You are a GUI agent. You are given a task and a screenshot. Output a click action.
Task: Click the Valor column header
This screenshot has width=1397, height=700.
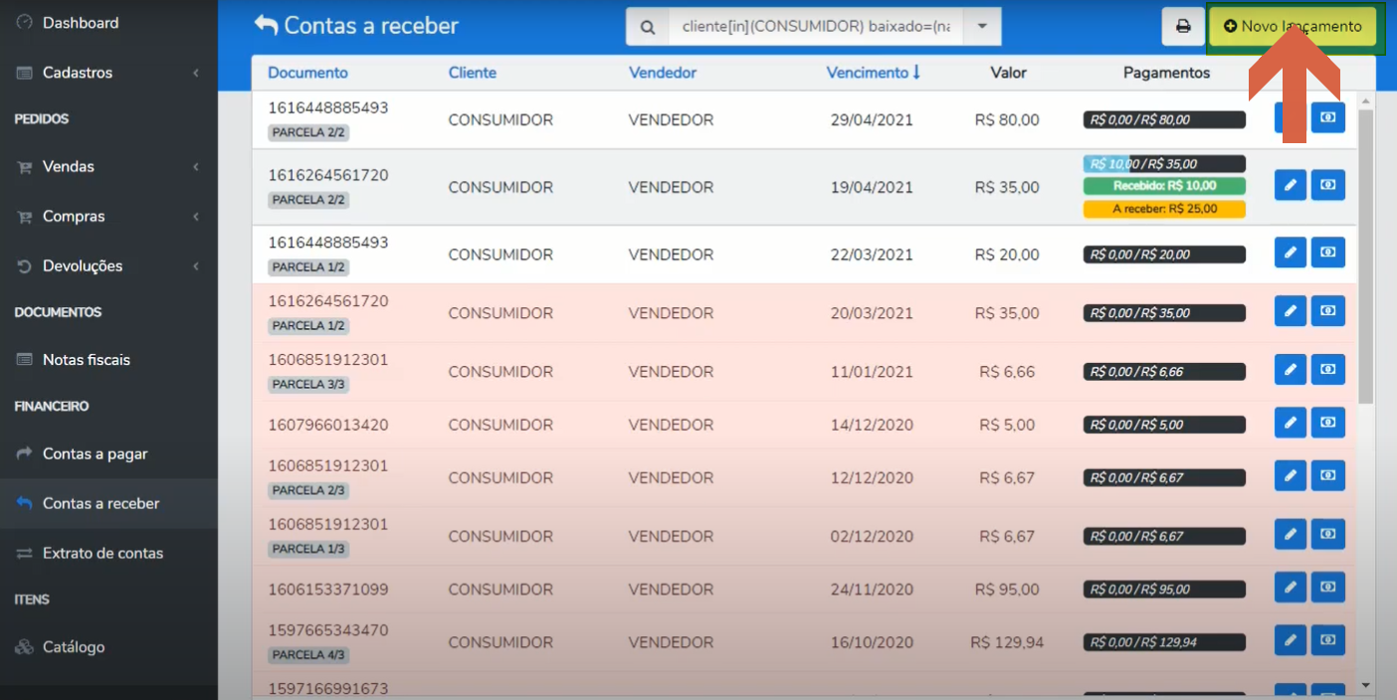(x=1008, y=73)
